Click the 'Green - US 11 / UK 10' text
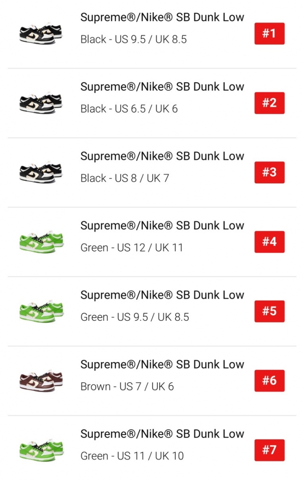The height and width of the screenshot is (481, 304). pyautogui.click(x=132, y=456)
